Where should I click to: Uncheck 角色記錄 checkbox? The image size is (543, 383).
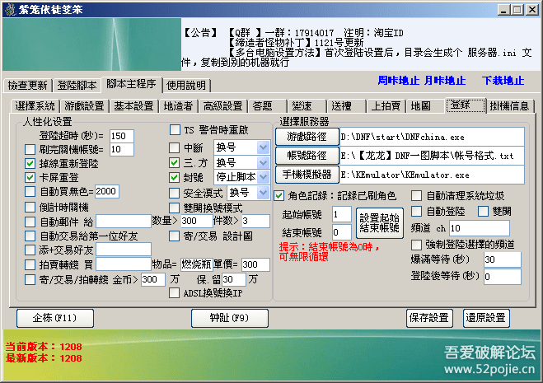[x=279, y=196]
